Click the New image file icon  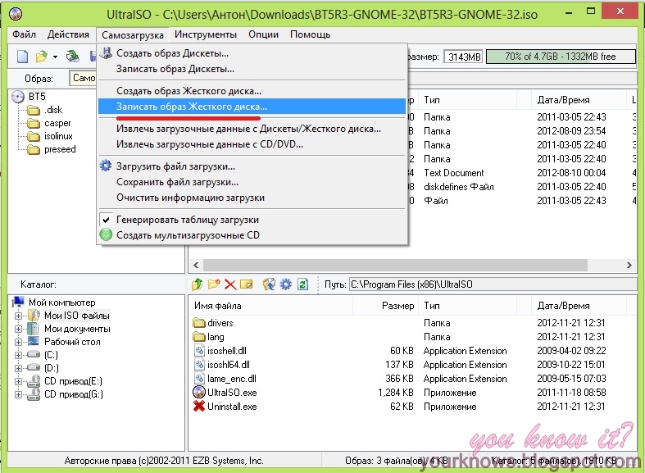coord(22,56)
